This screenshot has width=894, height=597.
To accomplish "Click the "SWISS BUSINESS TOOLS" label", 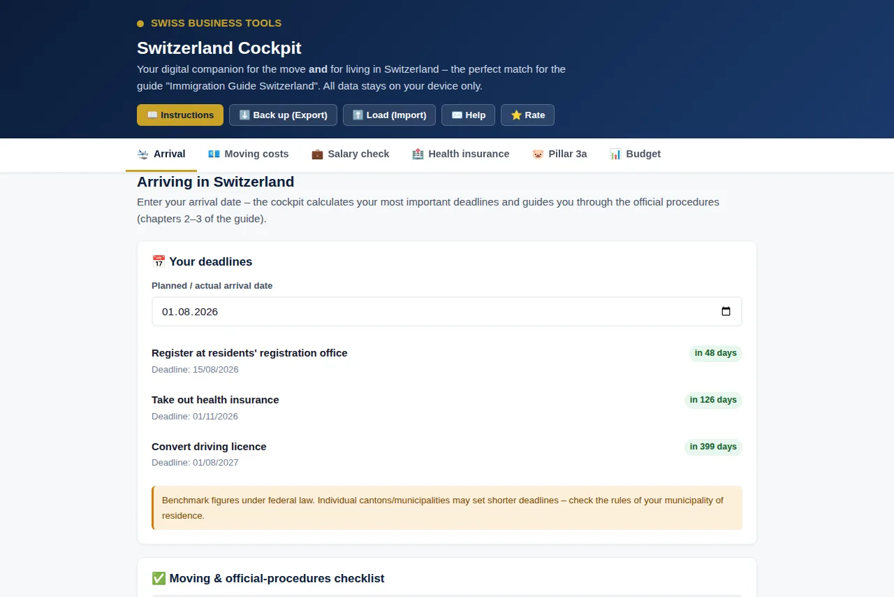I will click(x=217, y=23).
